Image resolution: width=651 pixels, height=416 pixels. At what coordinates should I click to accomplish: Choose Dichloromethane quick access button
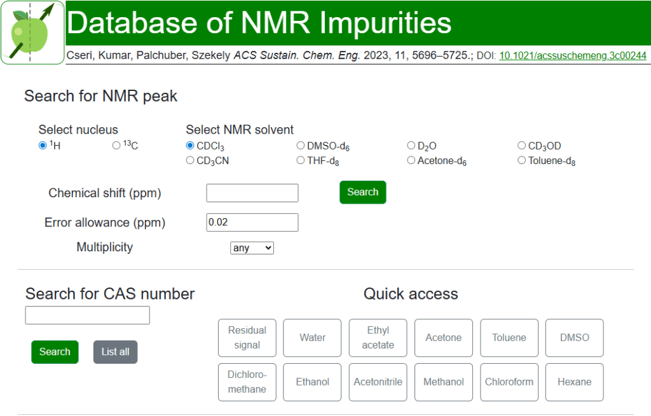tap(247, 382)
